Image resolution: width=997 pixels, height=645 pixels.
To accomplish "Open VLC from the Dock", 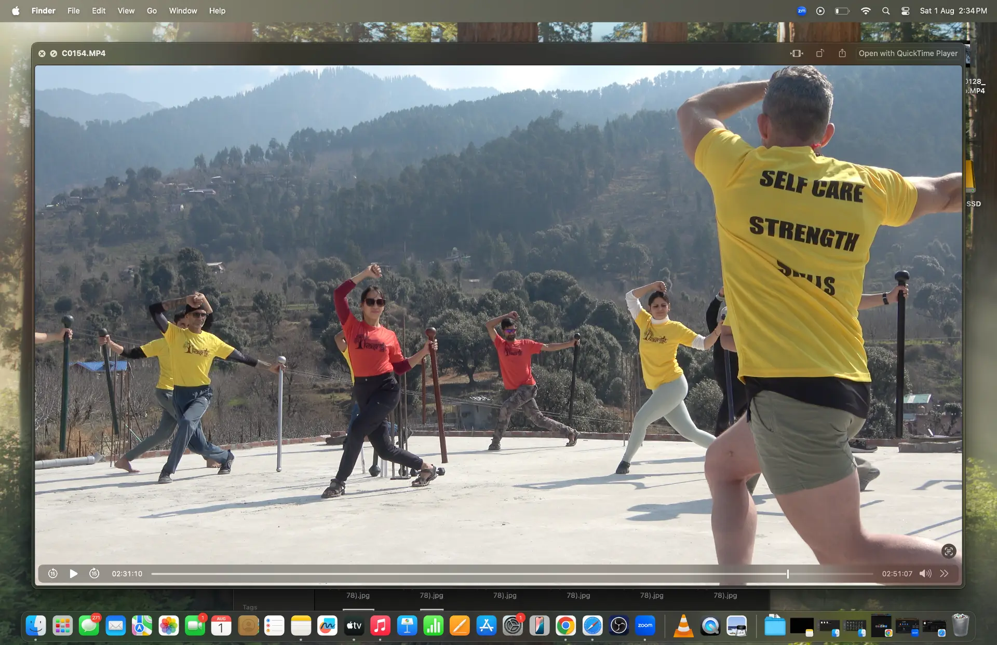I will tap(683, 626).
